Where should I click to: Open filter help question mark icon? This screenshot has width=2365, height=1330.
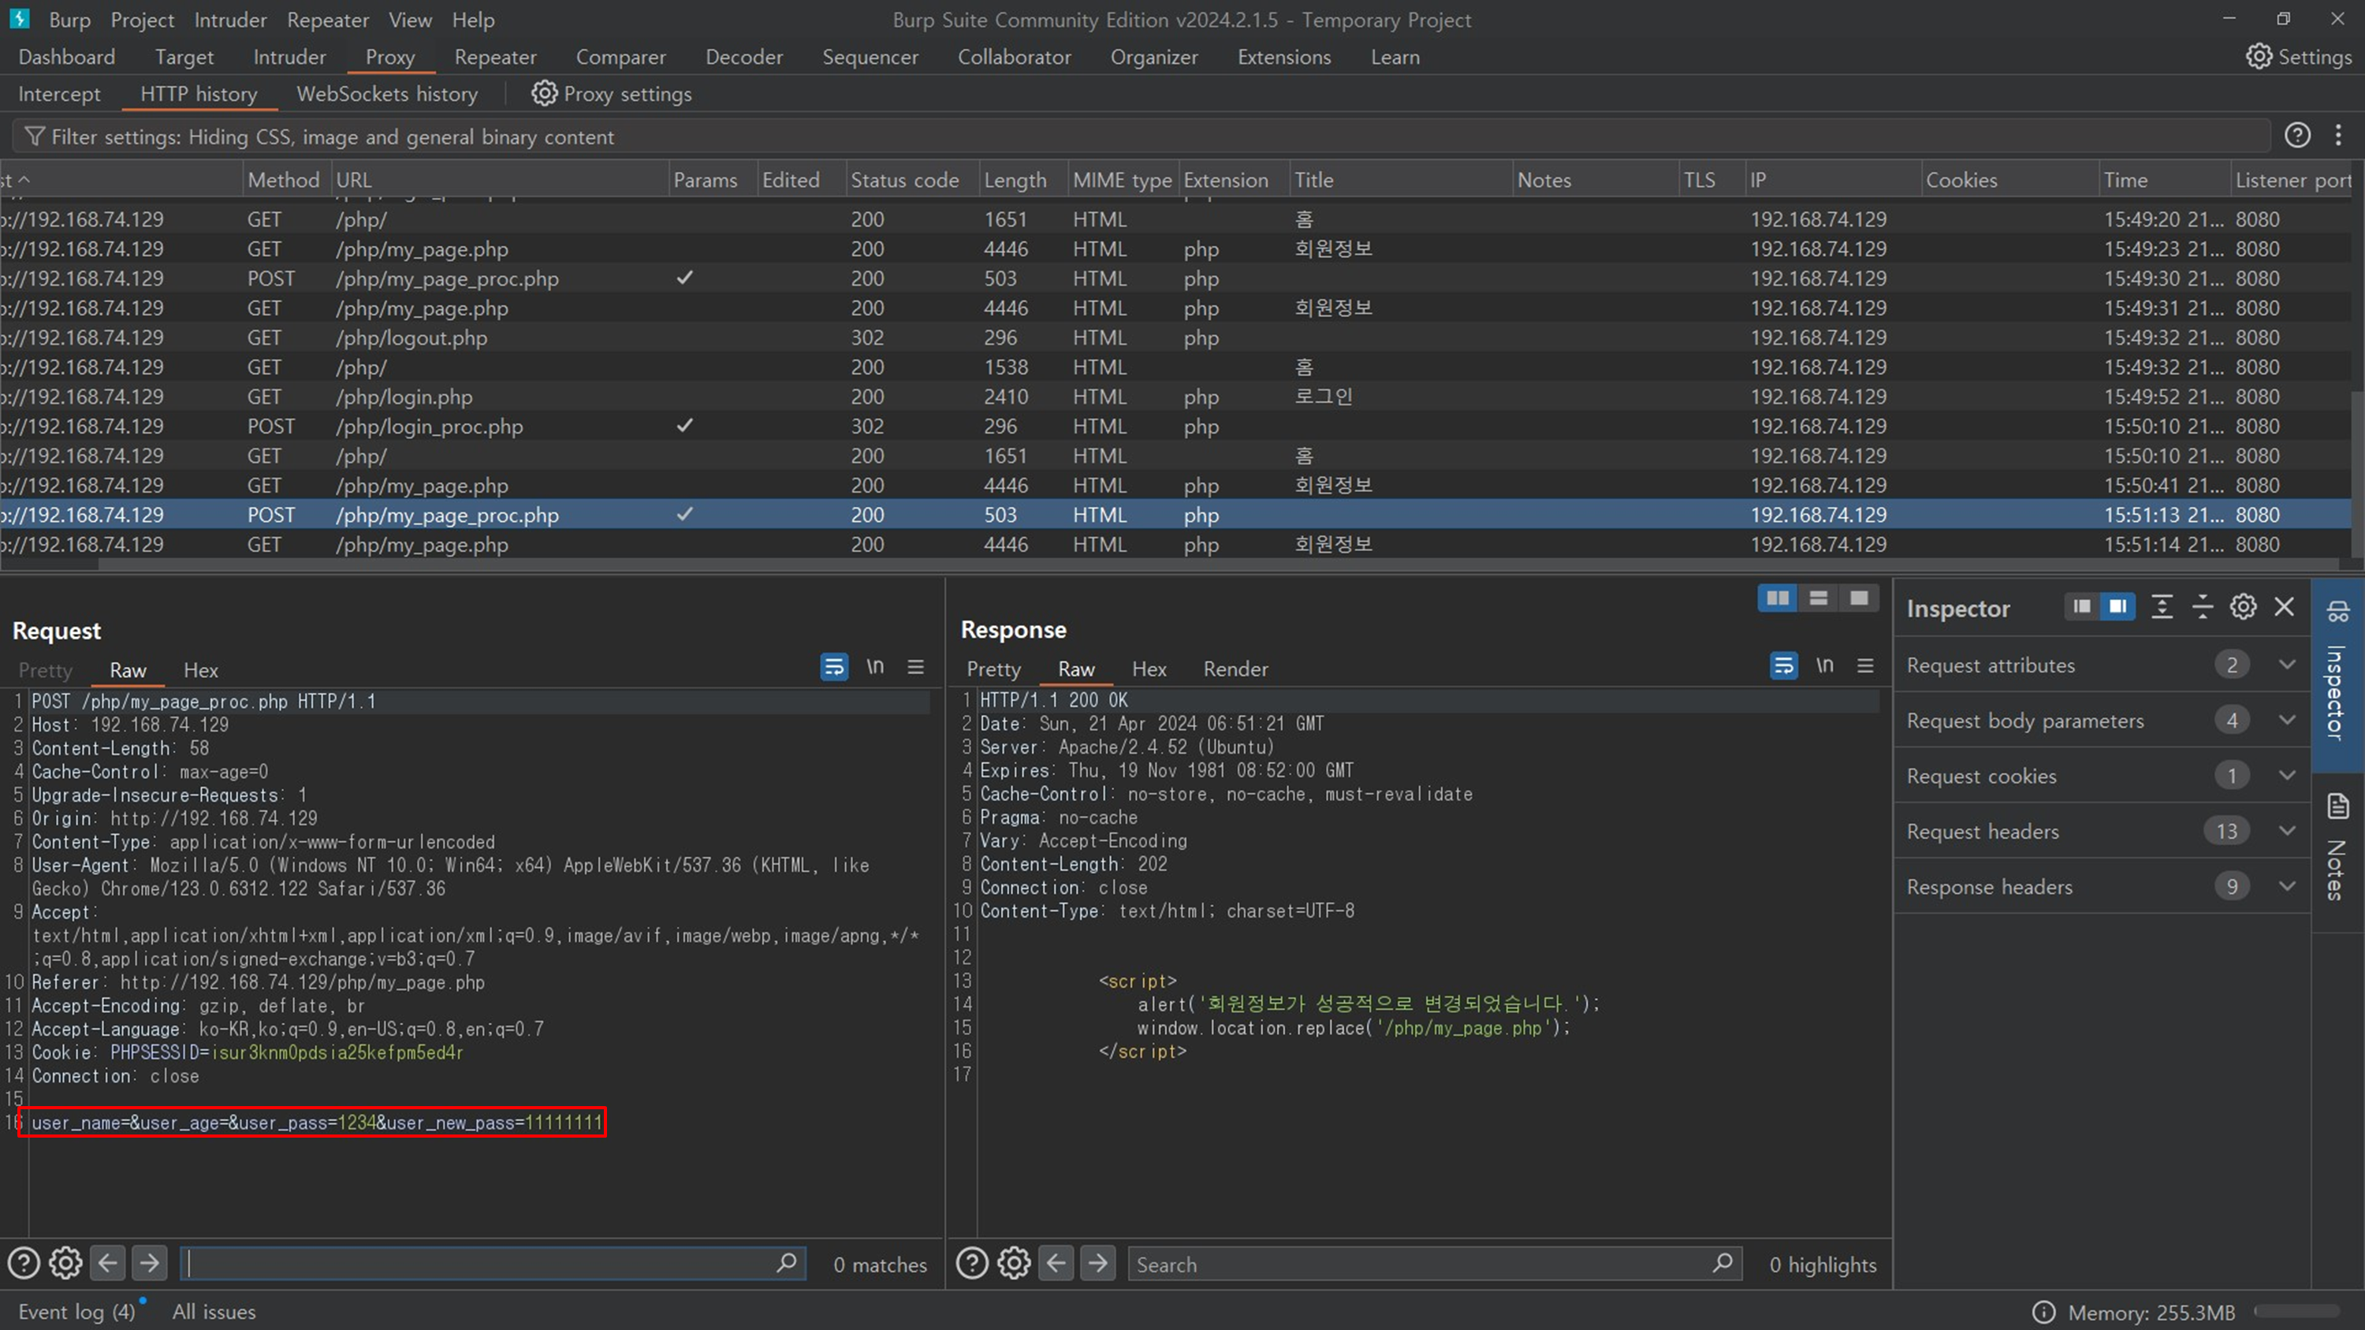tap(2297, 136)
